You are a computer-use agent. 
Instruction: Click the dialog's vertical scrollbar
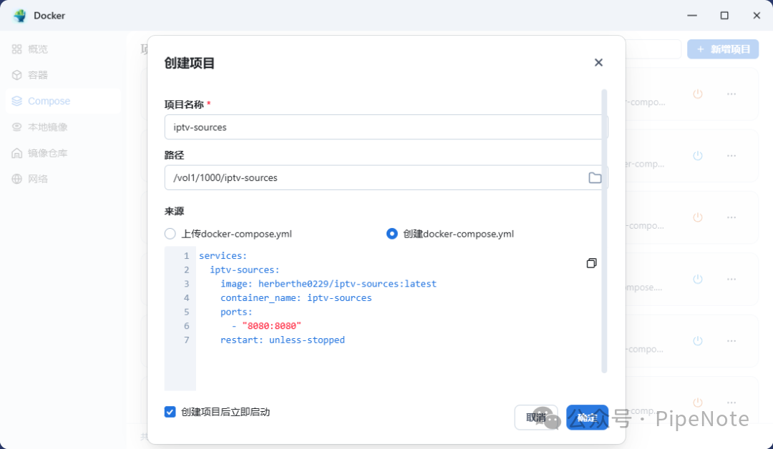click(x=604, y=229)
